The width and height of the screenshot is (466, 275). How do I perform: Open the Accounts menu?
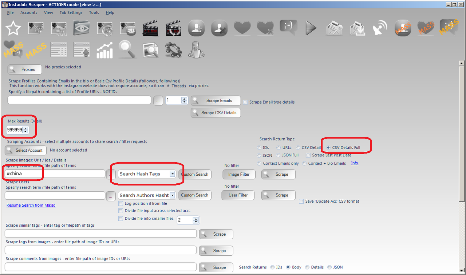[x=29, y=12]
